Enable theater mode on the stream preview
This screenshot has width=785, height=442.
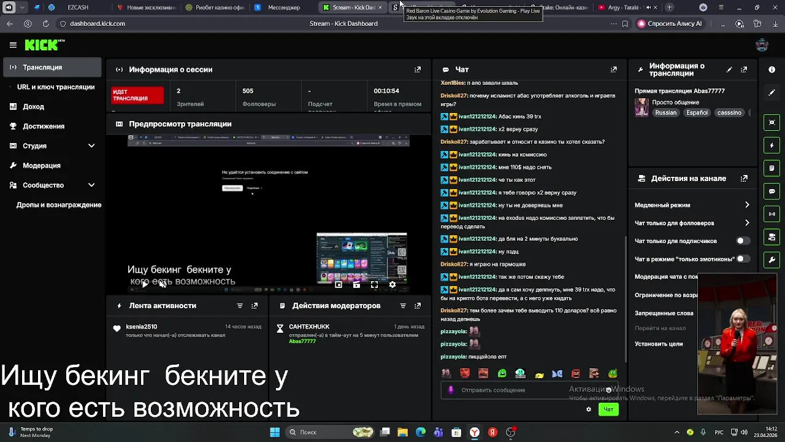point(356,284)
